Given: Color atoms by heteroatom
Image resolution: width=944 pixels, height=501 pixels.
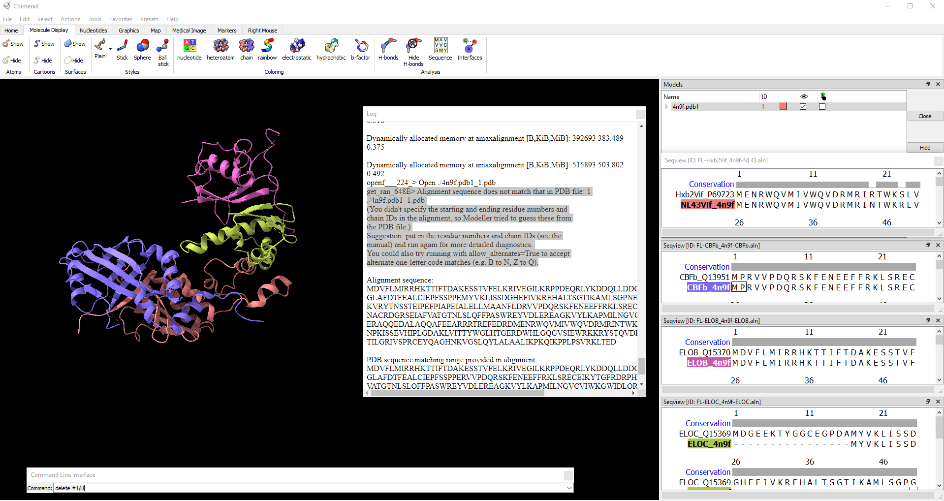Looking at the screenshot, I should tap(220, 50).
